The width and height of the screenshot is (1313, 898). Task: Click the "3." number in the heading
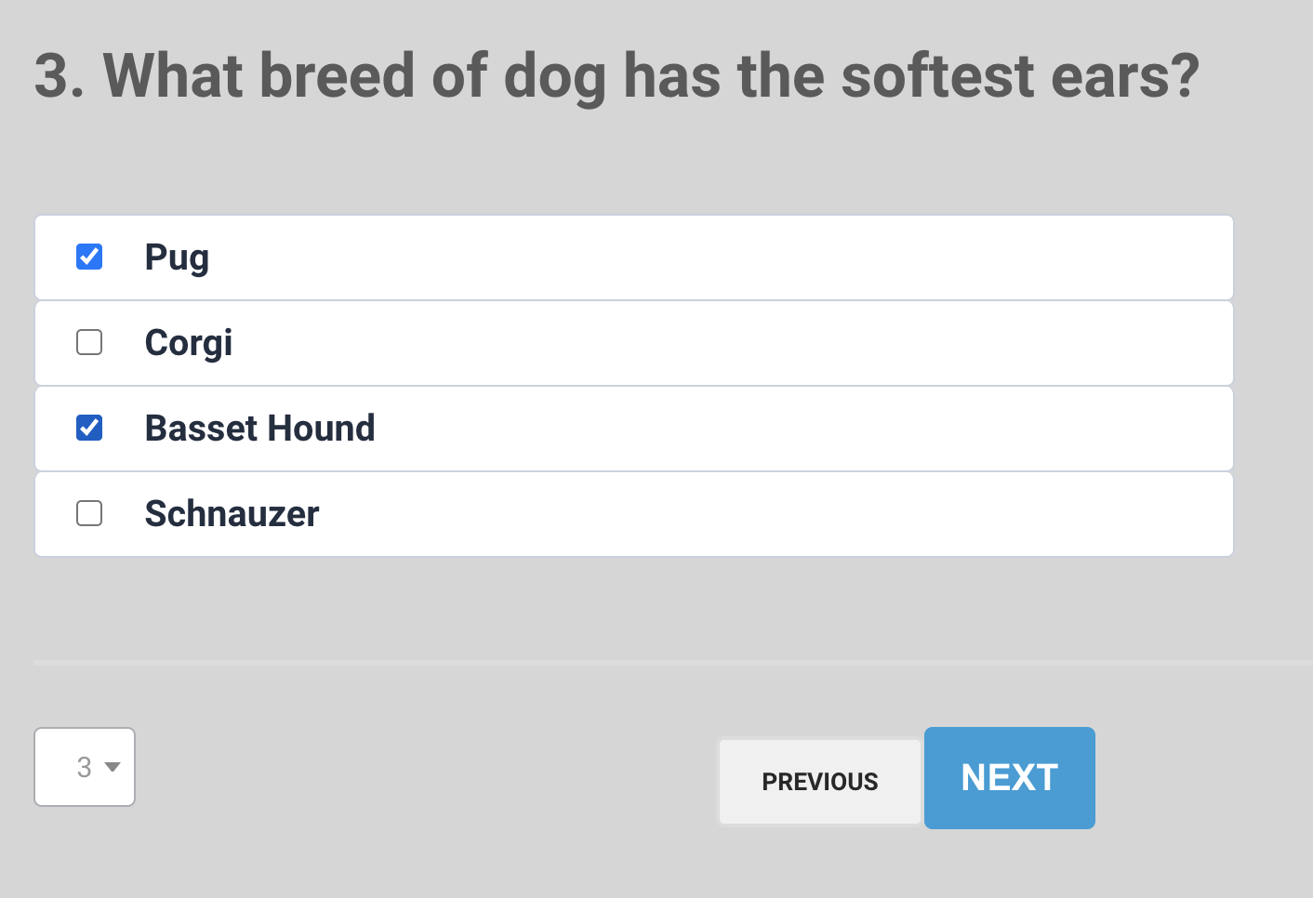pos(59,75)
